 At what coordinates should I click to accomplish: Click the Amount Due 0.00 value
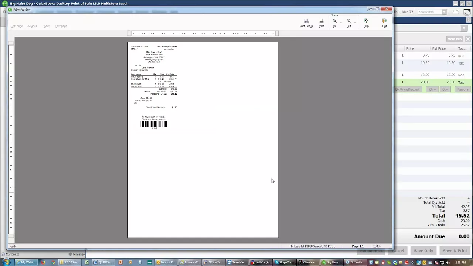pos(464,236)
